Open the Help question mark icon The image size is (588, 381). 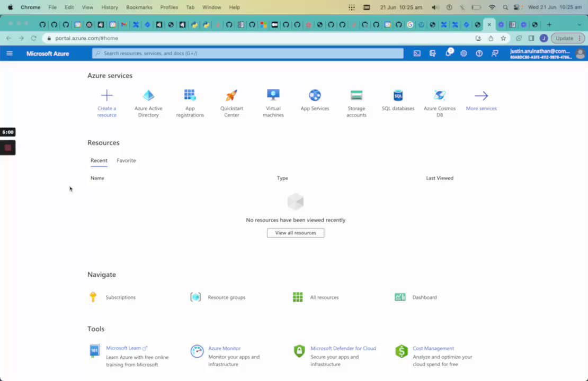(479, 53)
